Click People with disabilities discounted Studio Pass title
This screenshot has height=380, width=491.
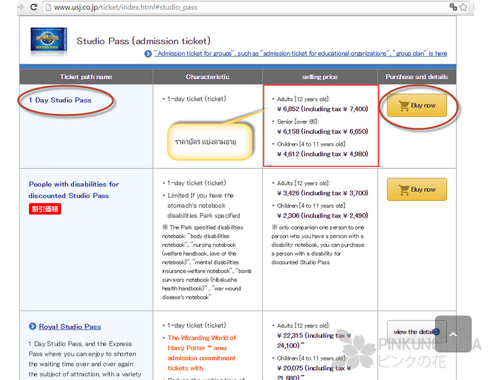tap(74, 190)
